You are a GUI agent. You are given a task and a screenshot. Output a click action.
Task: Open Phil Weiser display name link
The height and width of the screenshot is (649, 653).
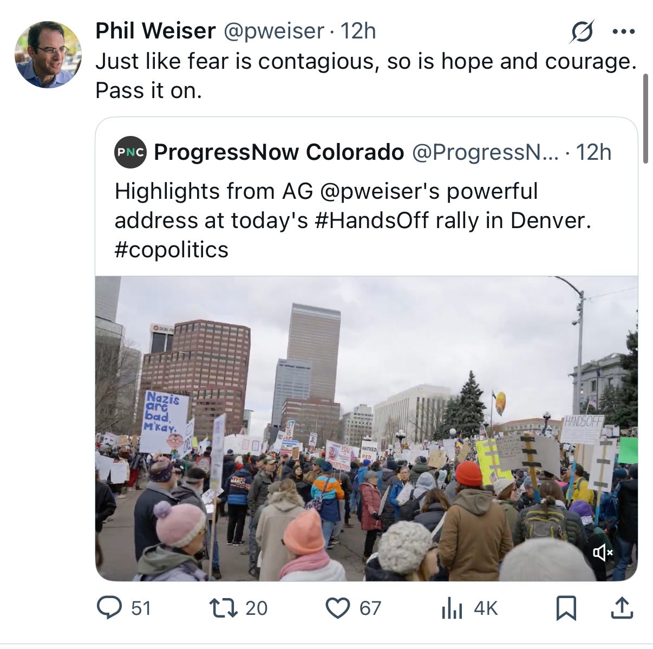tap(155, 31)
